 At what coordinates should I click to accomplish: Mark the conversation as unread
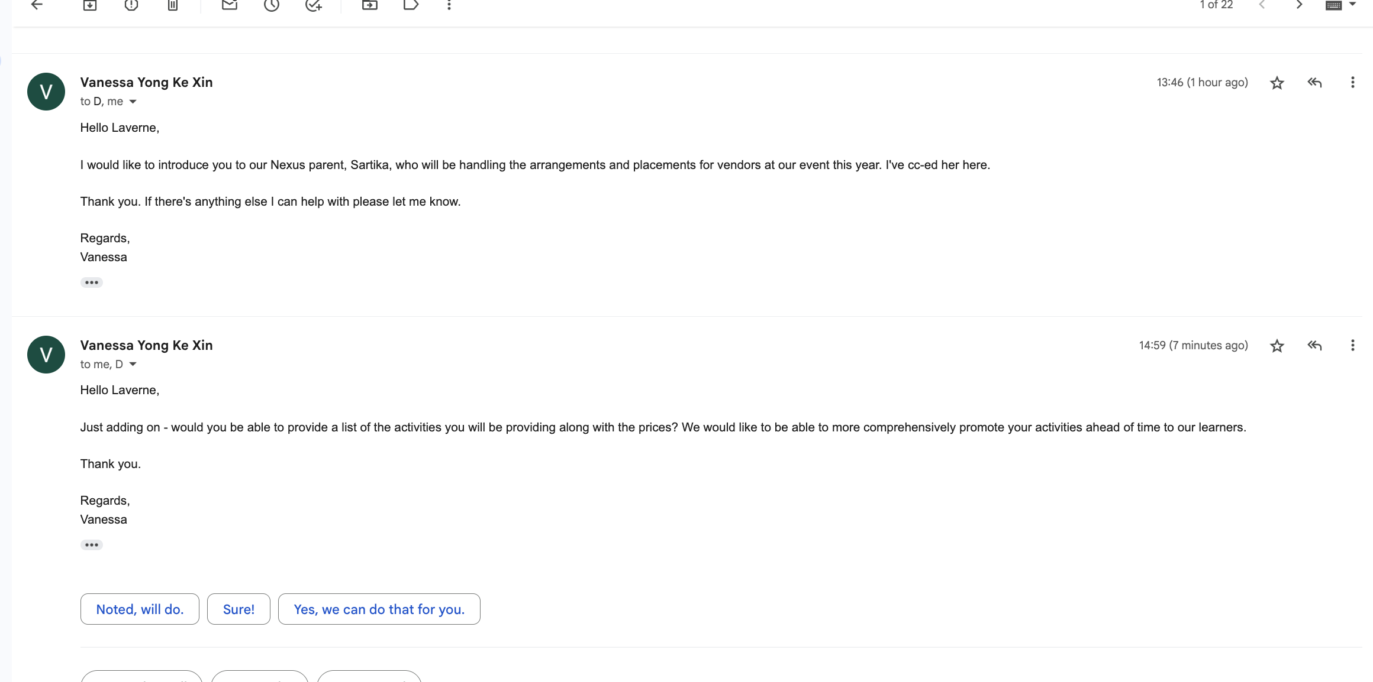230,5
